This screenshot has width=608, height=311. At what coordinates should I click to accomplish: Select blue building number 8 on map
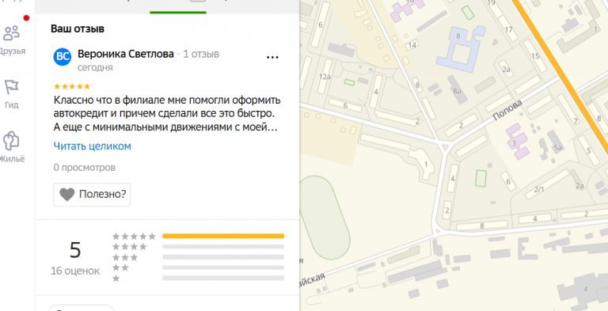click(x=461, y=49)
